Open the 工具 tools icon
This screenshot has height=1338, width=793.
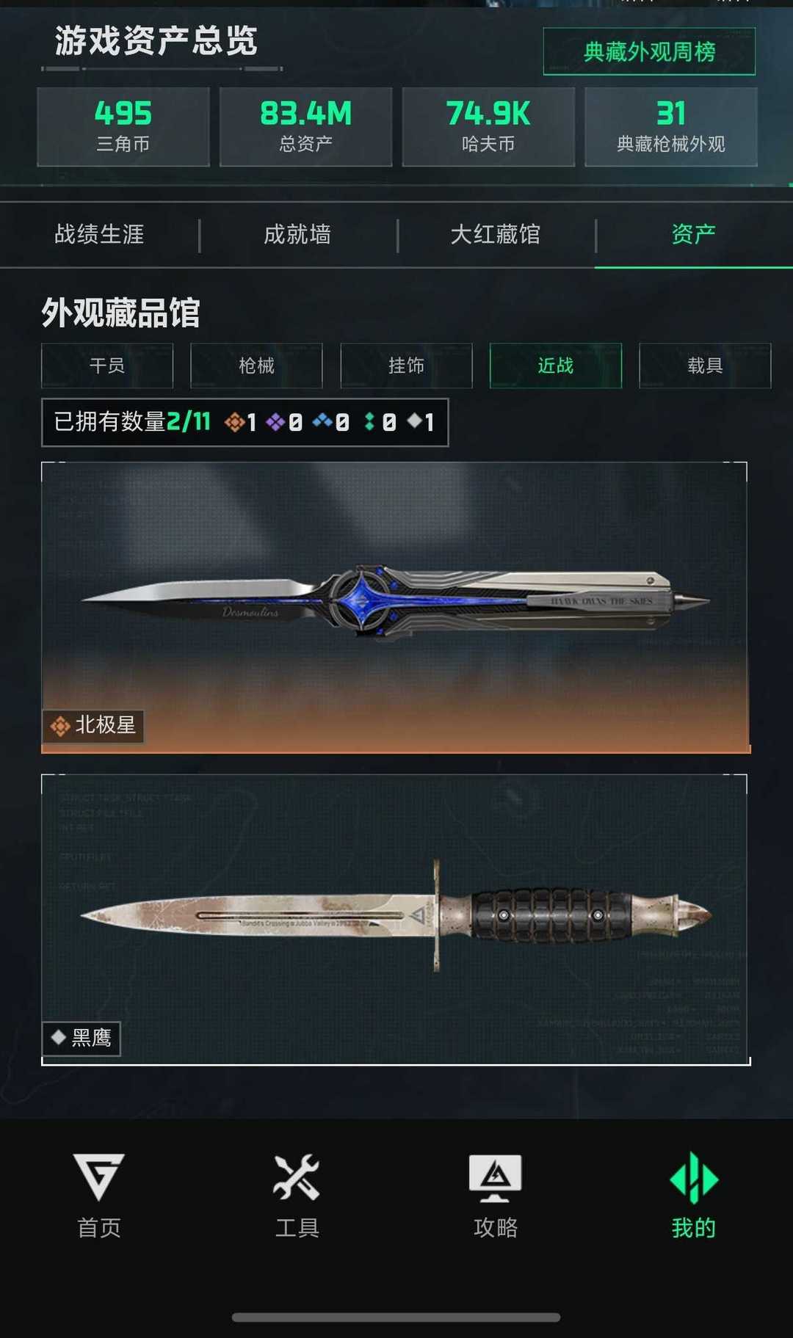(297, 1177)
